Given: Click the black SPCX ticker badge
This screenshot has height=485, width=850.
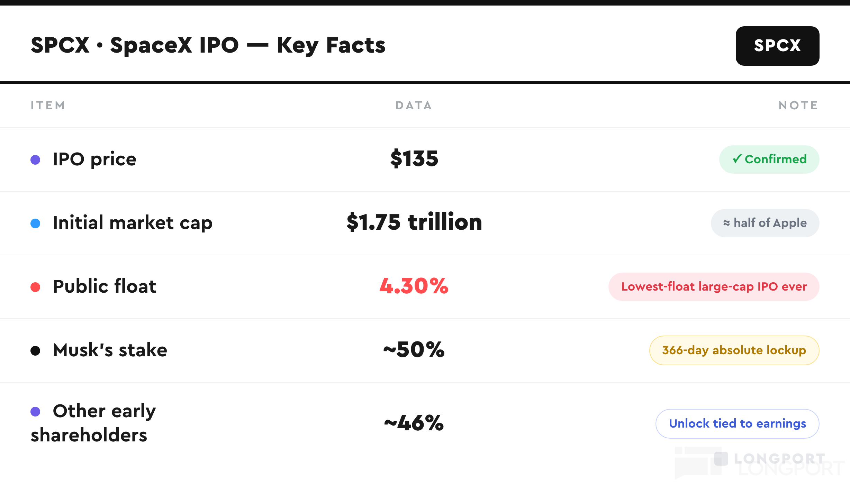Looking at the screenshot, I should [x=777, y=46].
